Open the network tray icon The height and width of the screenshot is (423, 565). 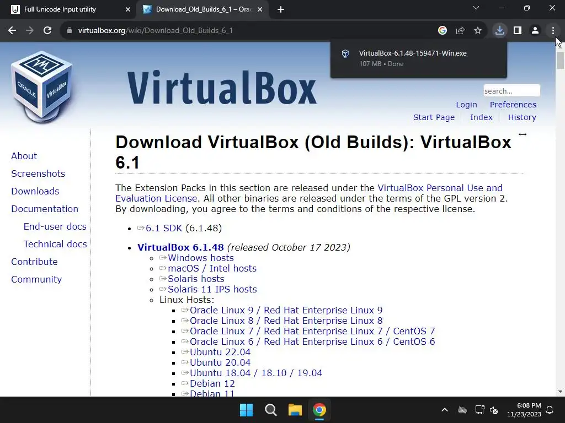pyautogui.click(x=479, y=410)
